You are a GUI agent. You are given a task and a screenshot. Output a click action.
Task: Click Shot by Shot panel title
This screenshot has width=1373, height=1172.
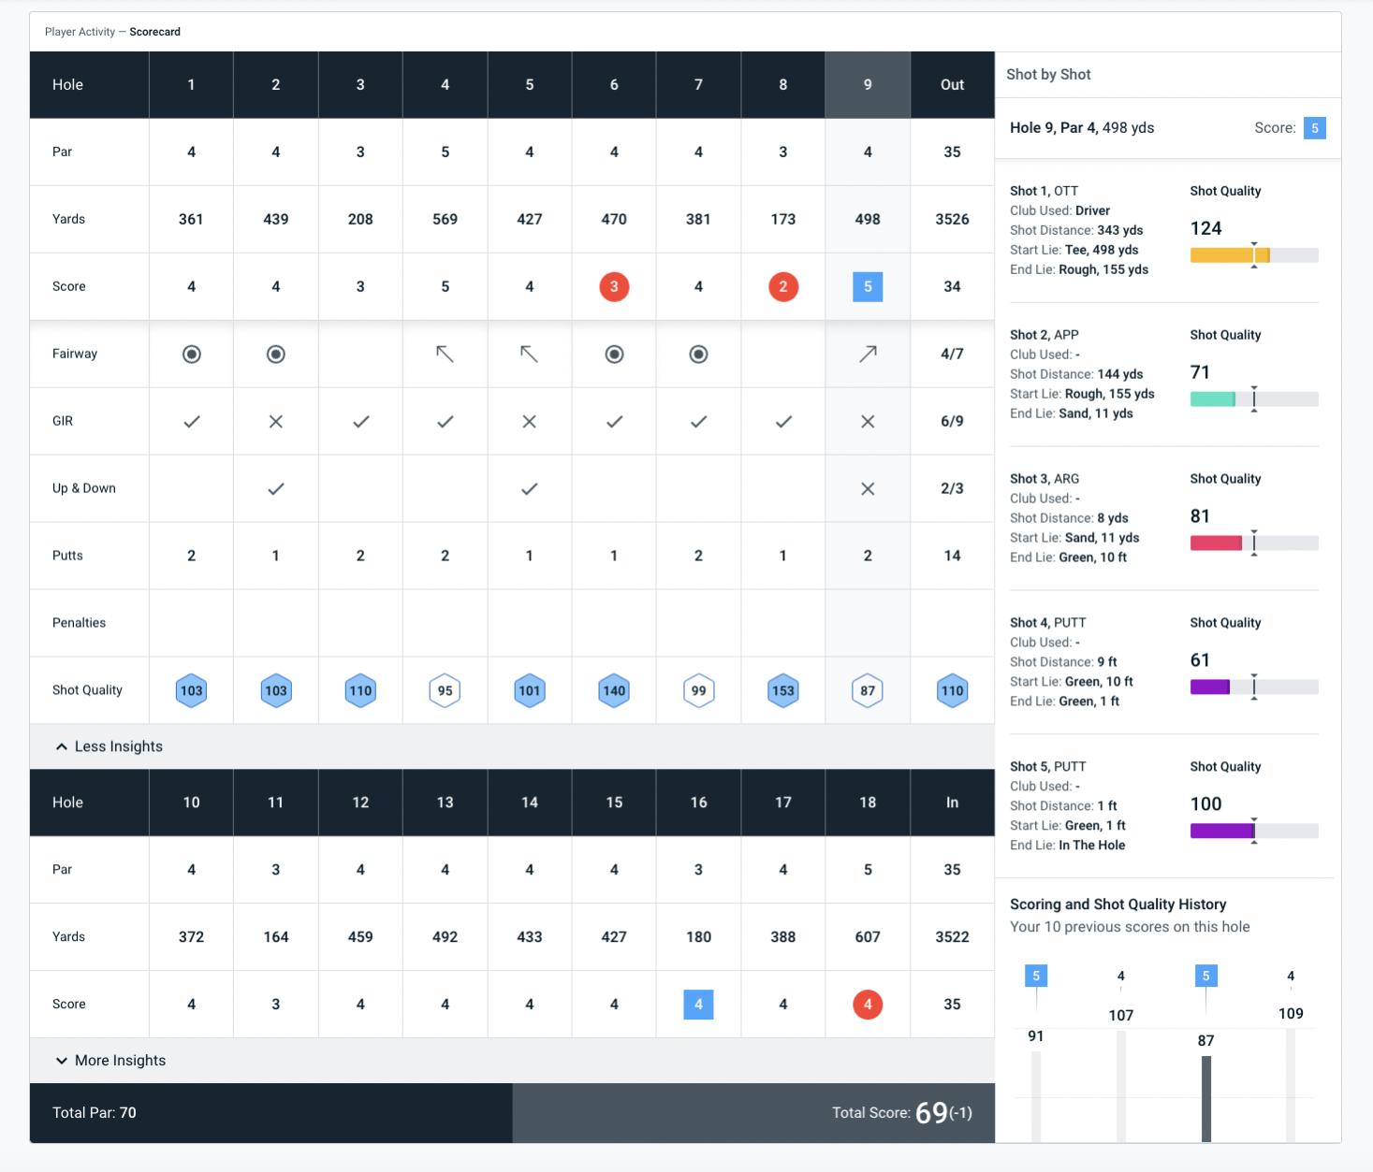[1048, 74]
